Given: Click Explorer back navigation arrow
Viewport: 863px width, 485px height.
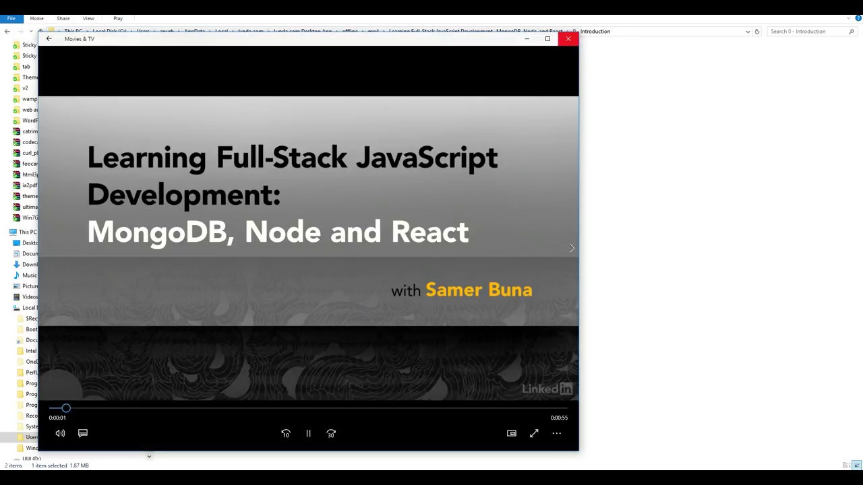Looking at the screenshot, I should click(7, 32).
